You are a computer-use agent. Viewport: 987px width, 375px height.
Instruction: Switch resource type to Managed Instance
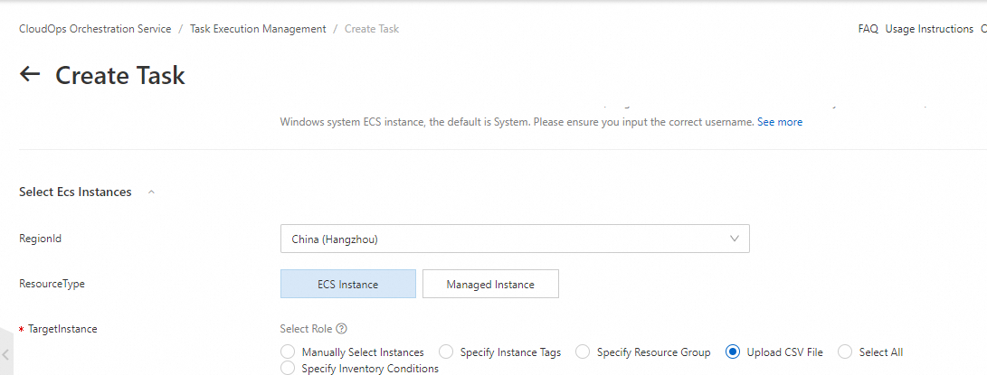(490, 284)
